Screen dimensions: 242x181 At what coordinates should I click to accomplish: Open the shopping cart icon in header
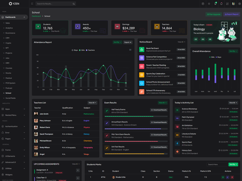215,4
